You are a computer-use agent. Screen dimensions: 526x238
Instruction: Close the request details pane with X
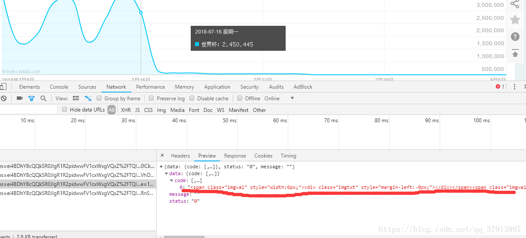tap(162, 155)
